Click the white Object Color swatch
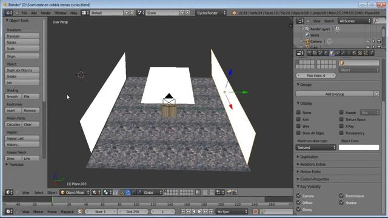 [x=359, y=148]
